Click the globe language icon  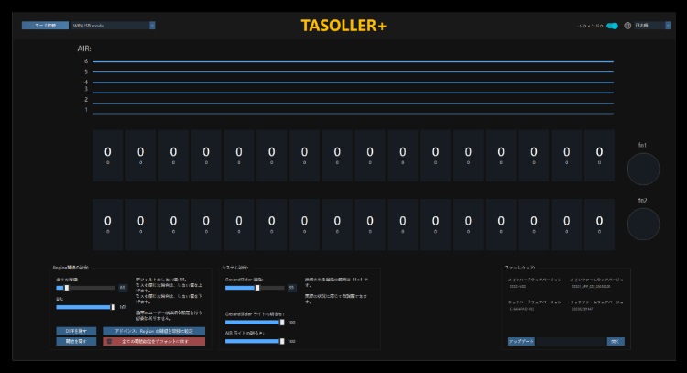pos(627,26)
